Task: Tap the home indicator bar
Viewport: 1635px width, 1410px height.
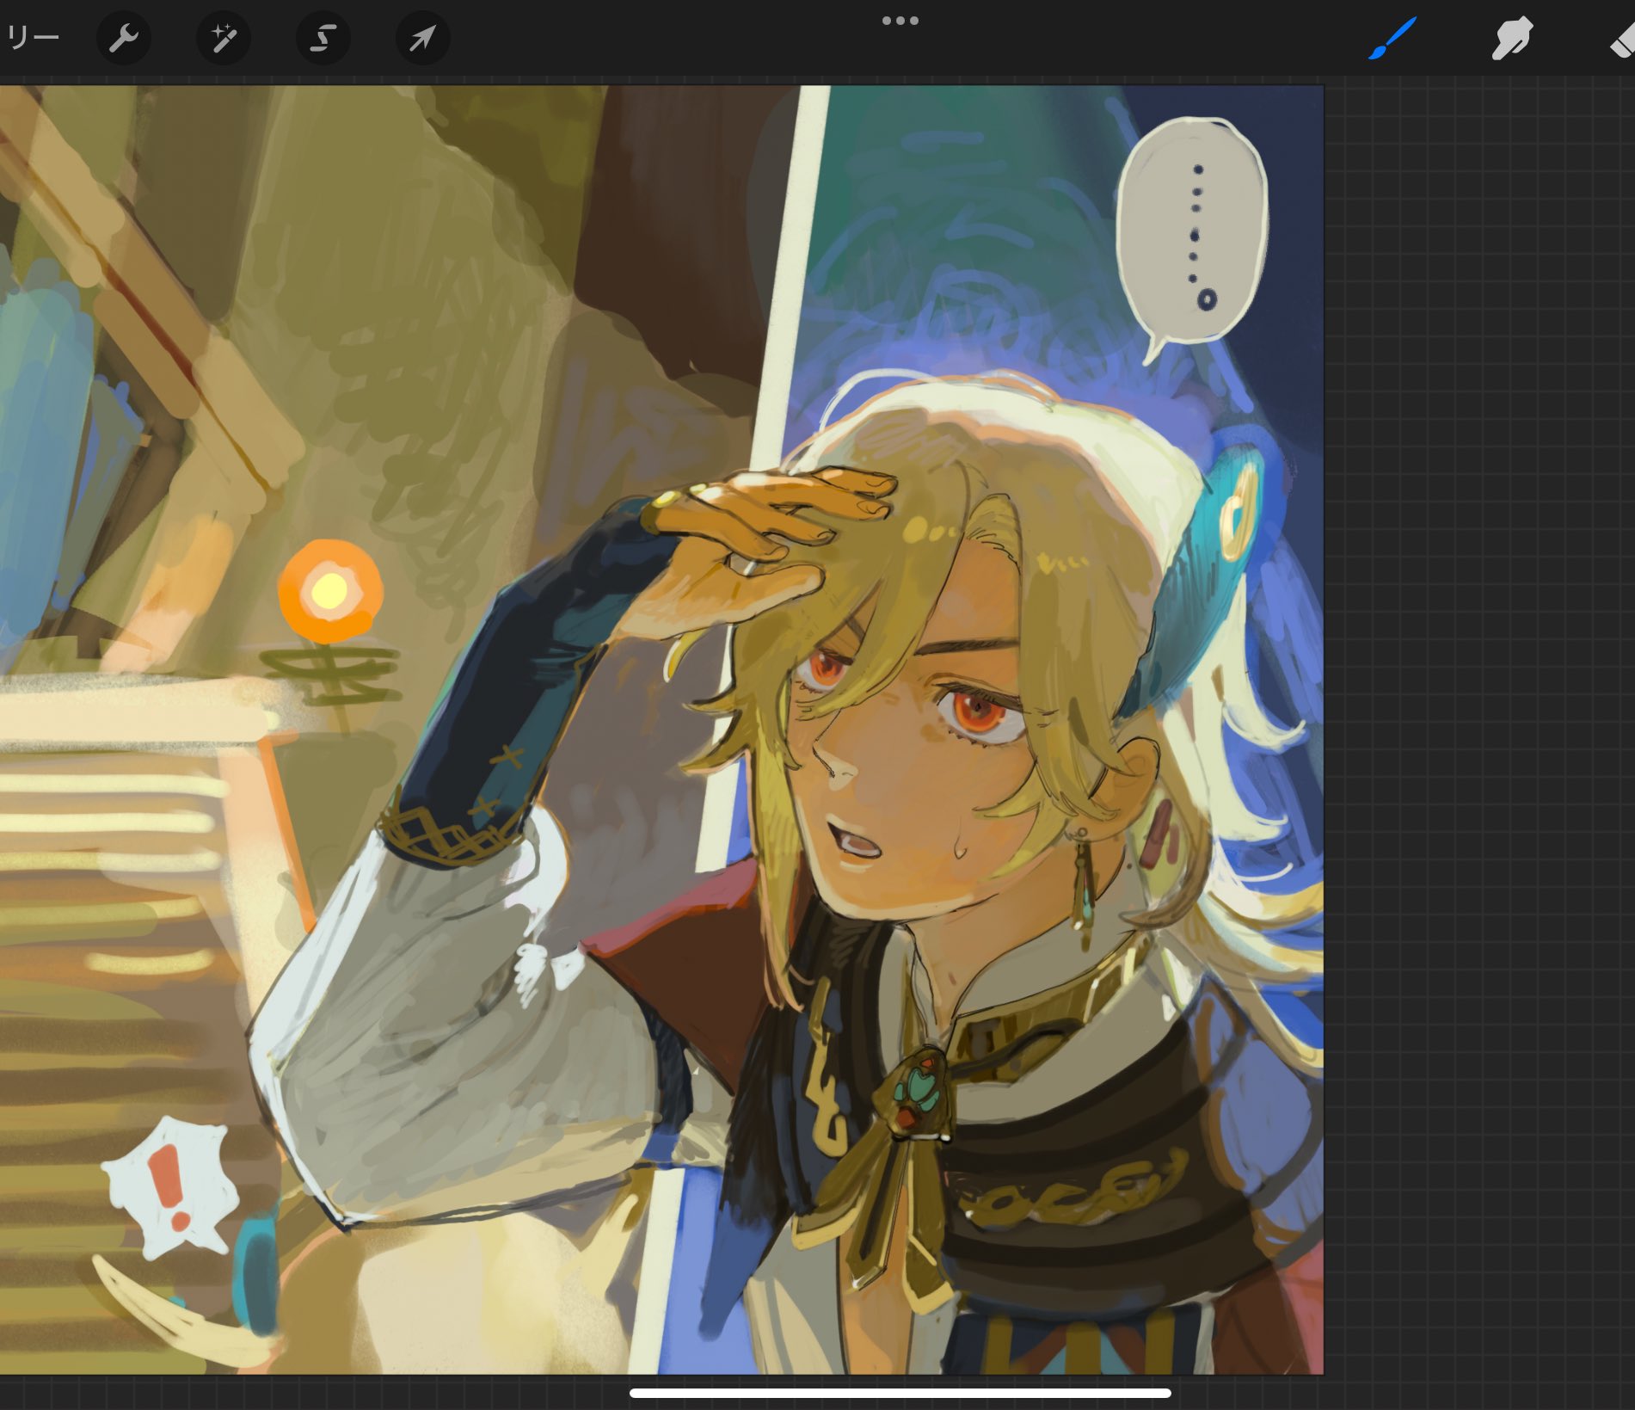Action: [900, 1393]
